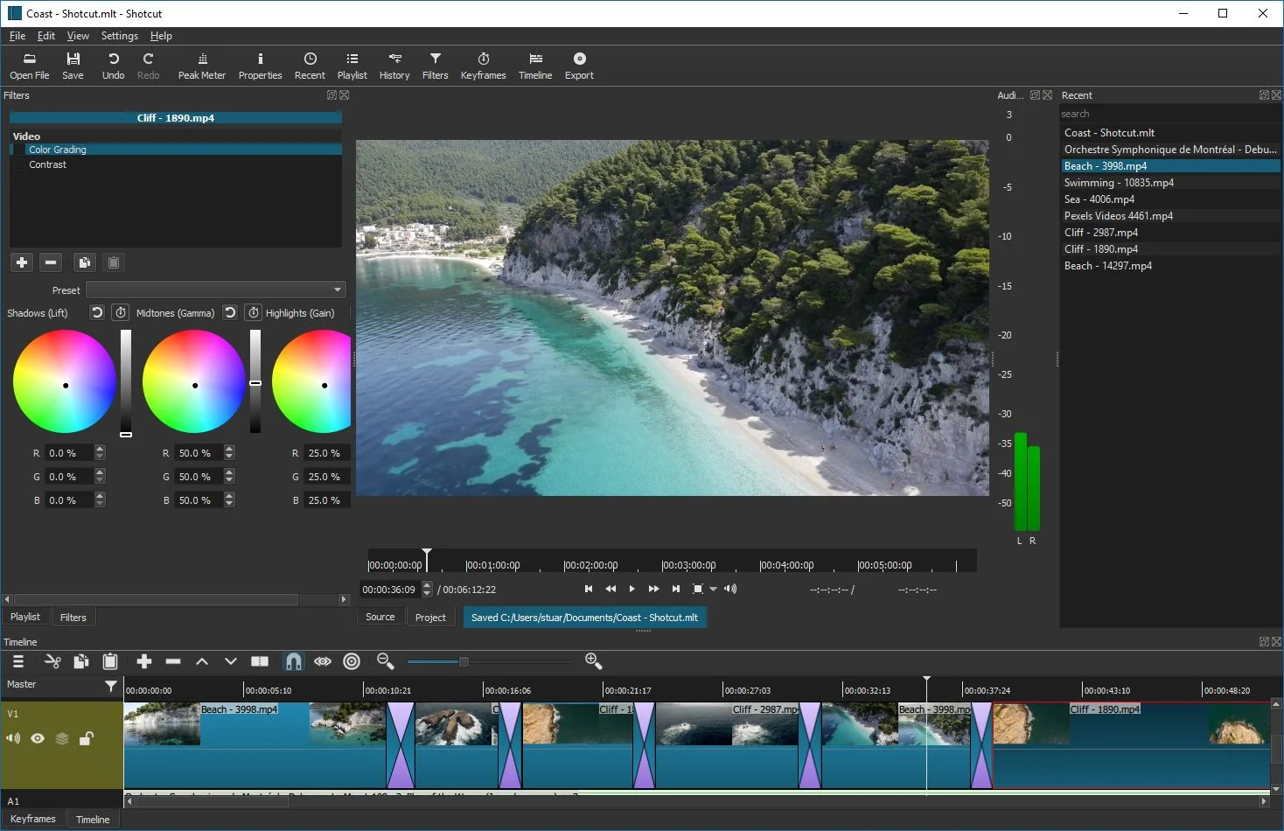Open the Peak Meter panel

(201, 65)
